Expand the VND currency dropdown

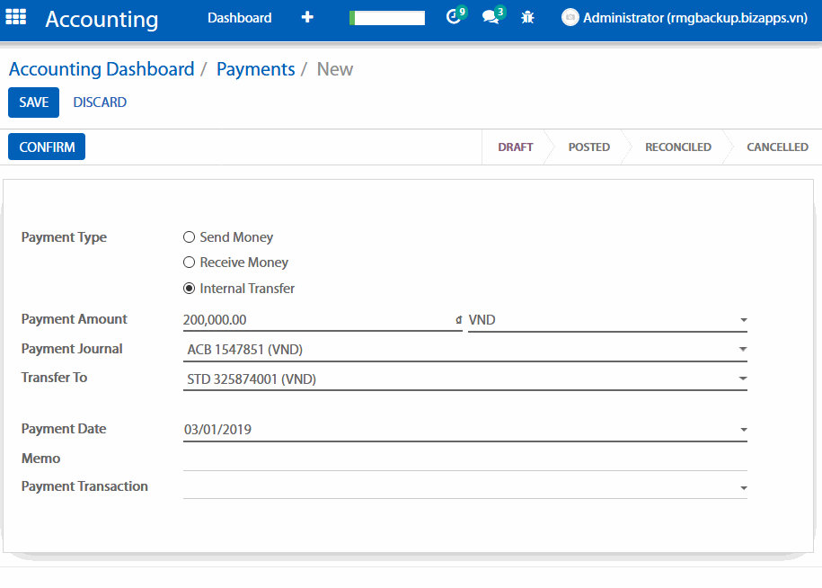click(743, 320)
